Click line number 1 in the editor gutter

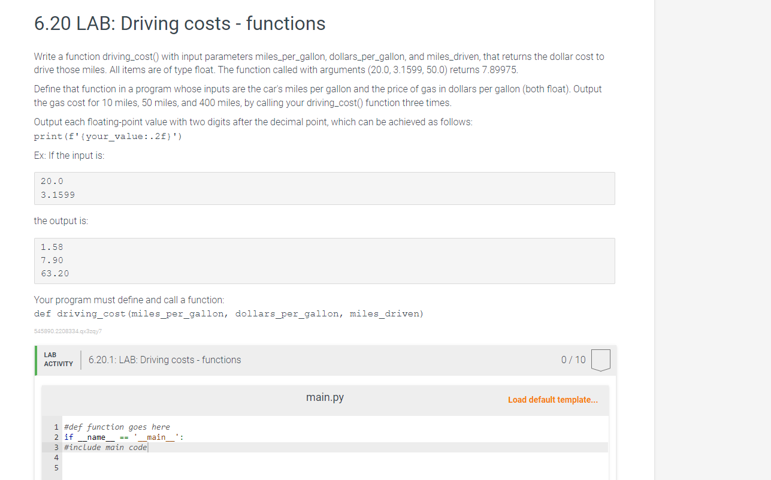[x=56, y=427]
